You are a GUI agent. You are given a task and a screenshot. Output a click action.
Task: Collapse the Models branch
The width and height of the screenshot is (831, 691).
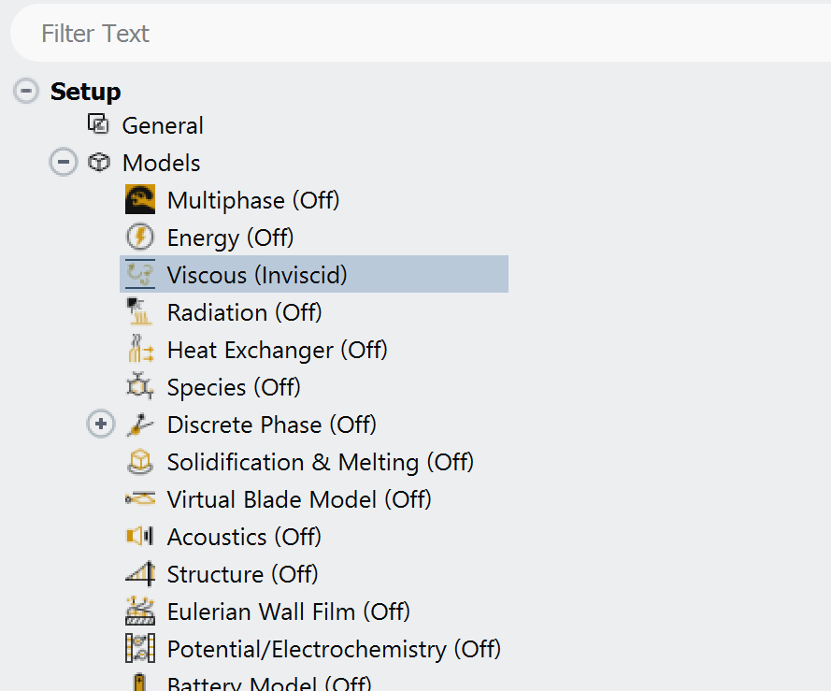(x=63, y=163)
